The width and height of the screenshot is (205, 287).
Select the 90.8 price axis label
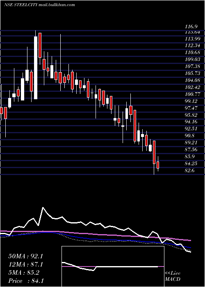[190, 136]
